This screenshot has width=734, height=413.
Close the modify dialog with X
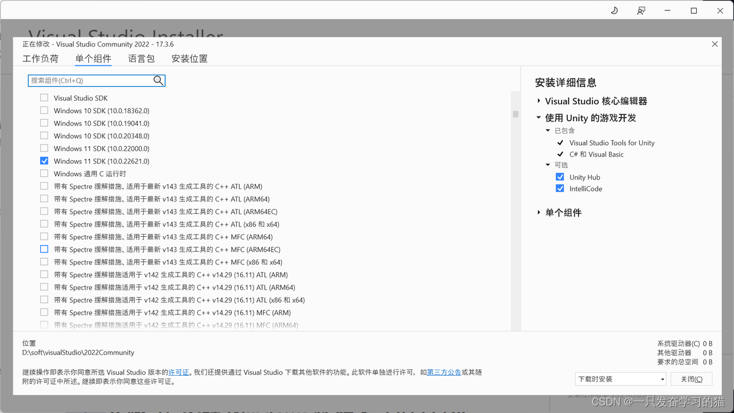click(715, 44)
